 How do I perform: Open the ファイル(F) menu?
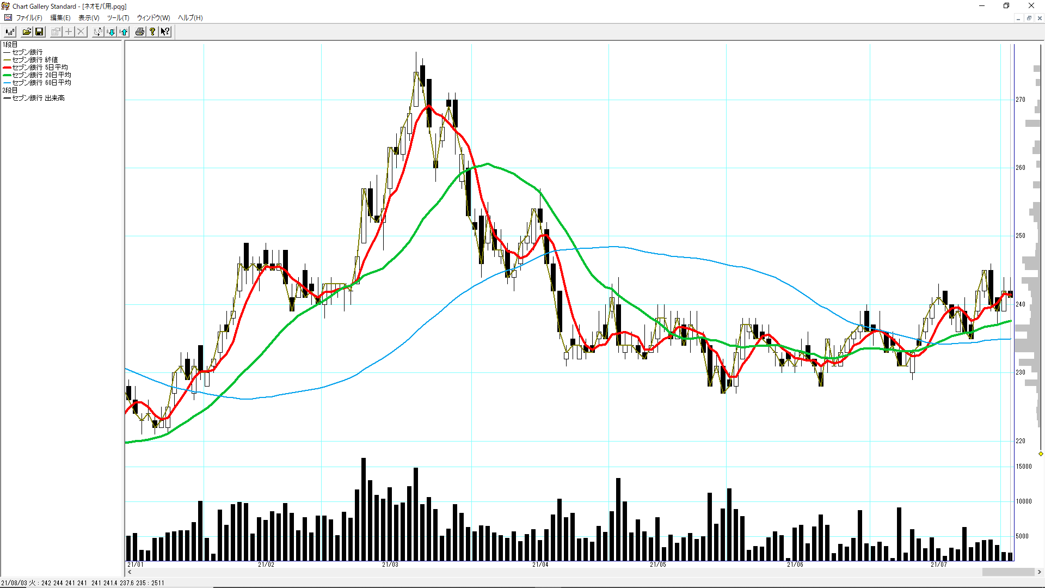pos(29,17)
